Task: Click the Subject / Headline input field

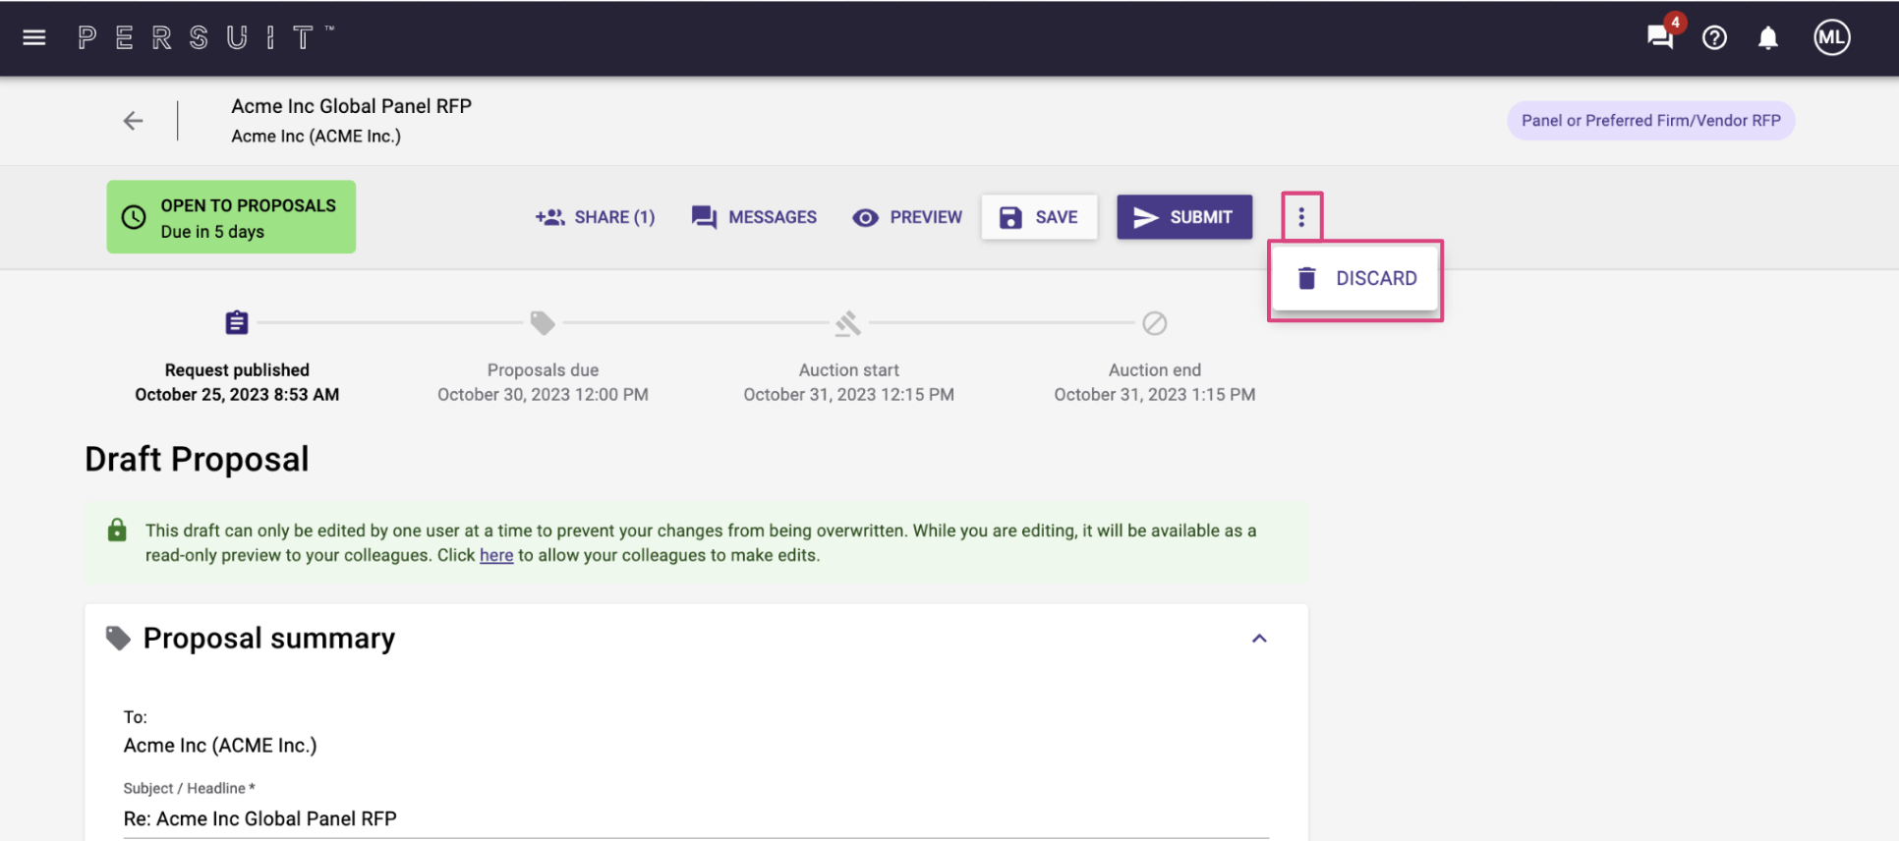Action: tap(696, 818)
